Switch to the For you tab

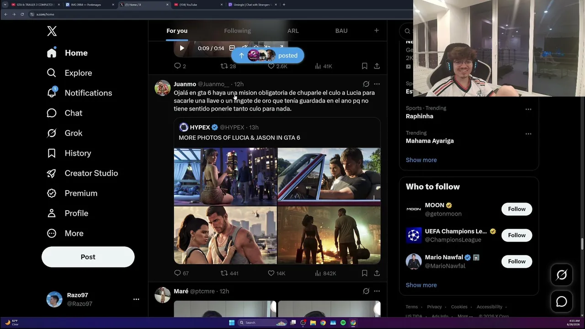tap(177, 31)
